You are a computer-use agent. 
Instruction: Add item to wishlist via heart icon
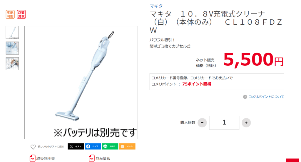click(33, 147)
